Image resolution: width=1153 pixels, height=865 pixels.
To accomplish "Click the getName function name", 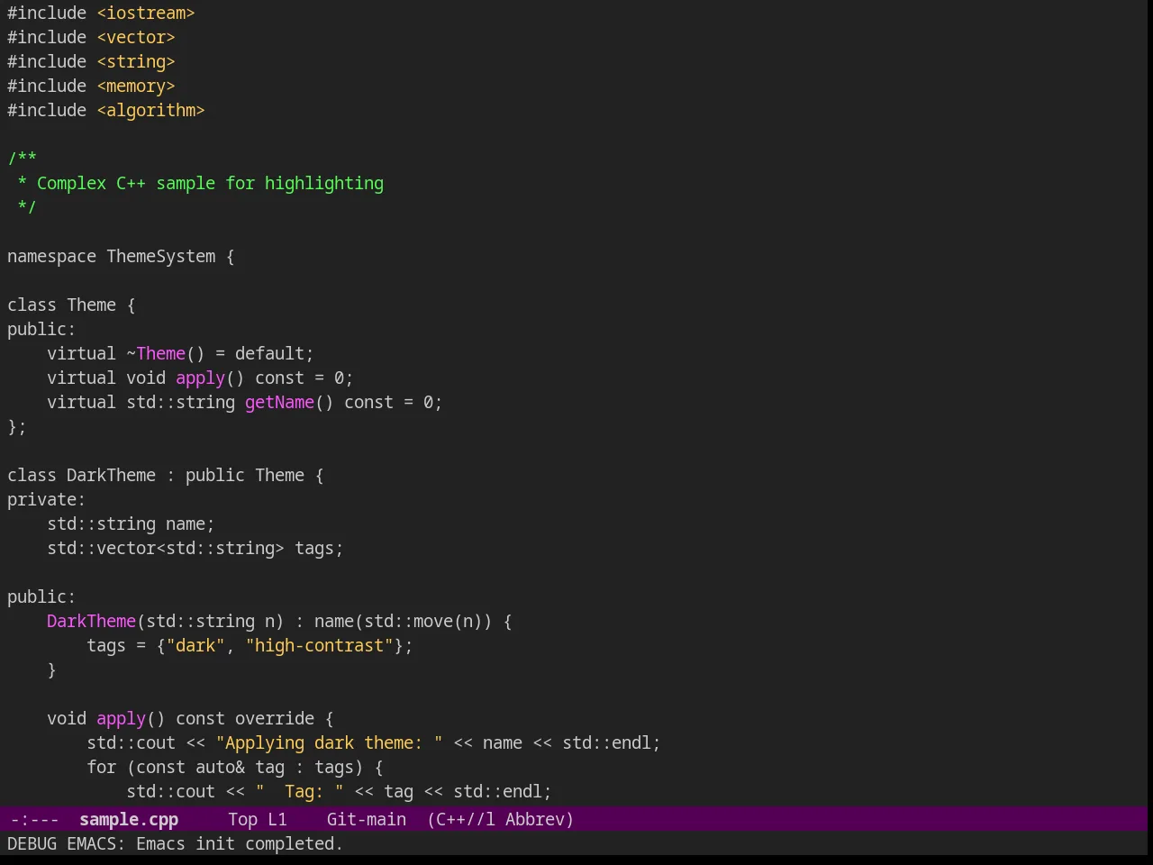I will click(279, 402).
